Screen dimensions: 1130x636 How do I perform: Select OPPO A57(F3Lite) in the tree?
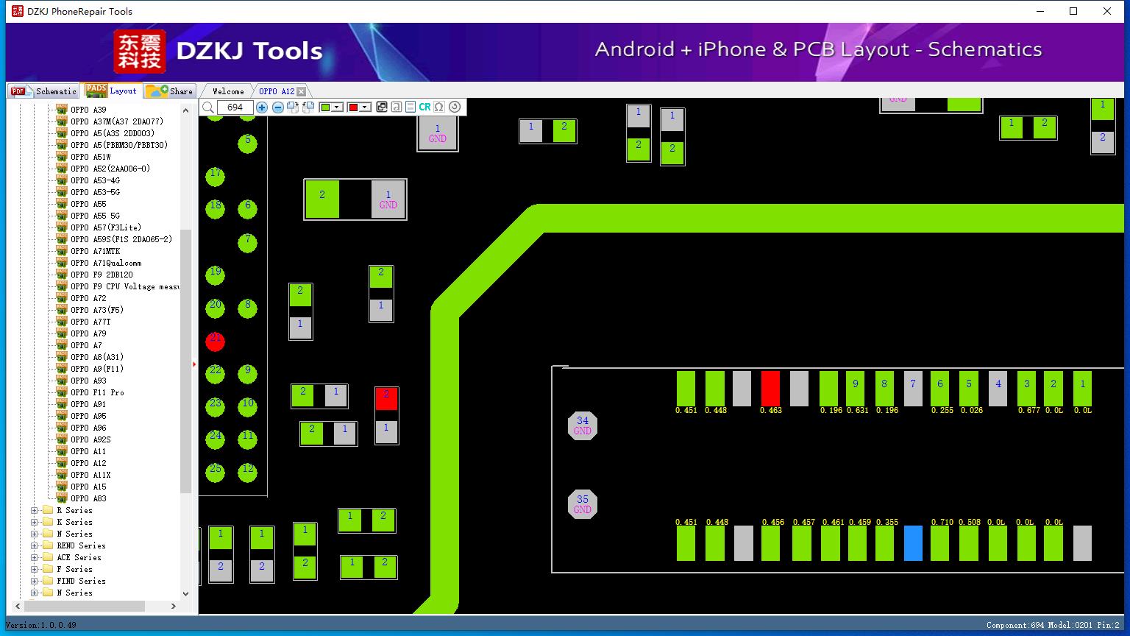coord(106,227)
